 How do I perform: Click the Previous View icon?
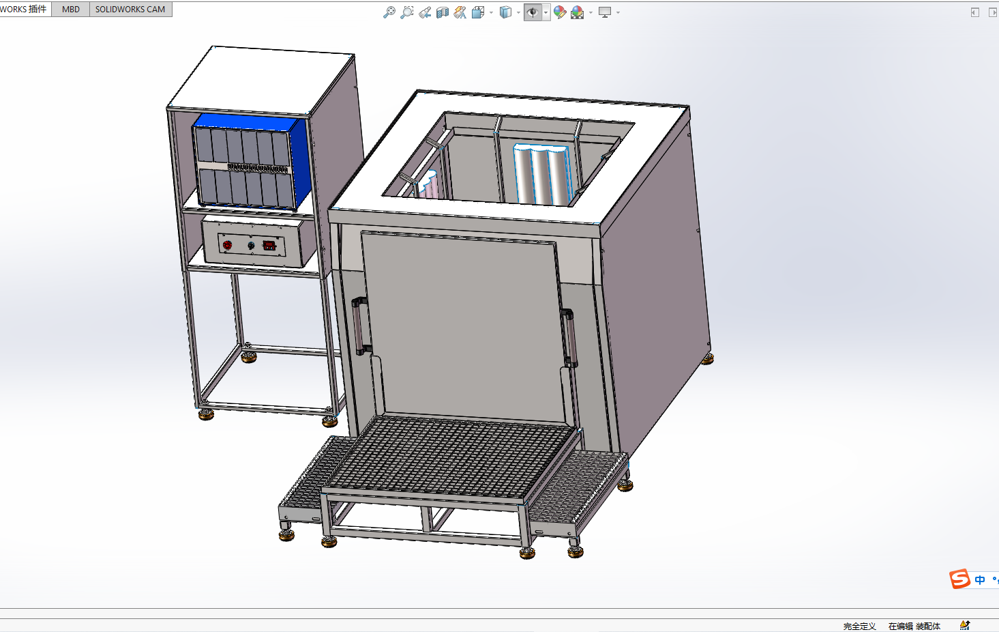[x=424, y=12]
